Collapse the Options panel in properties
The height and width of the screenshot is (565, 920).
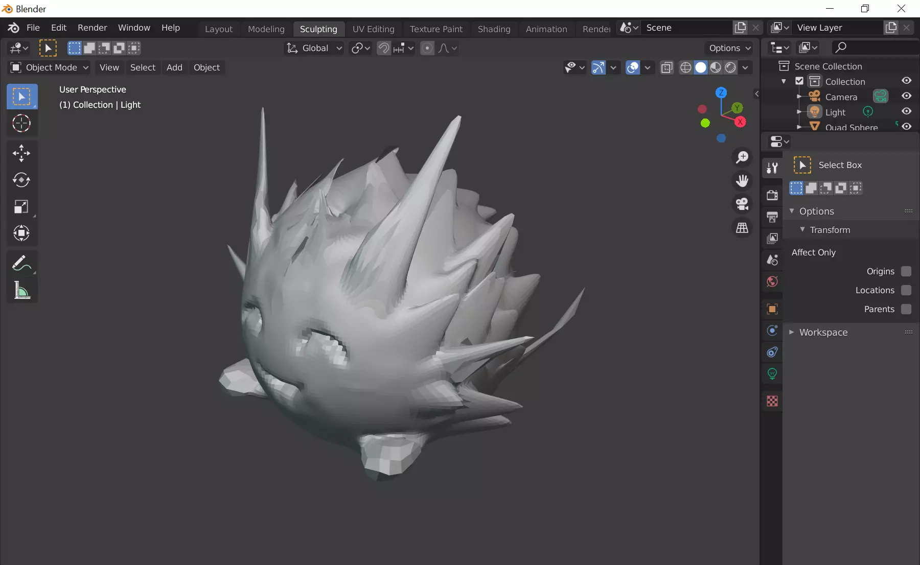pos(792,211)
